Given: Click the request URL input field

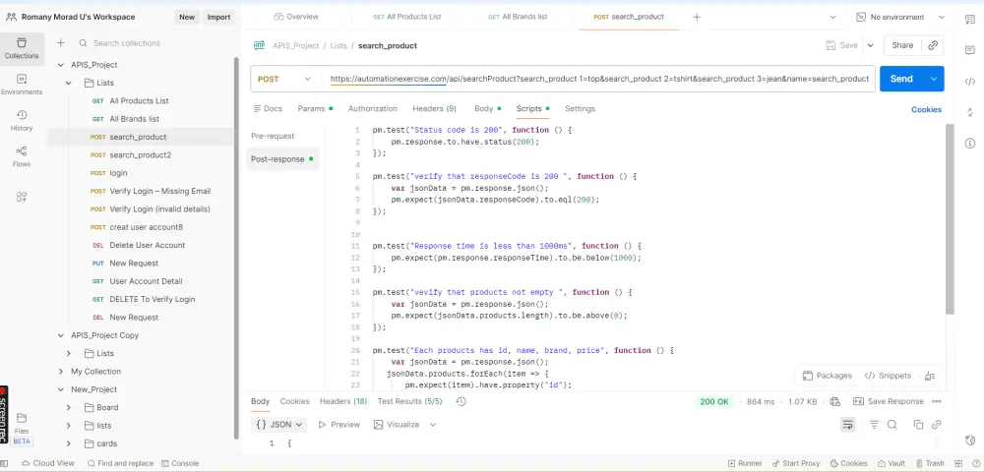Looking at the screenshot, I should (x=599, y=79).
